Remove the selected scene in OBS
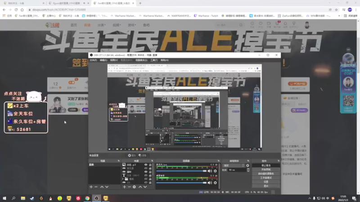The width and height of the screenshot is (360, 202). point(96,187)
